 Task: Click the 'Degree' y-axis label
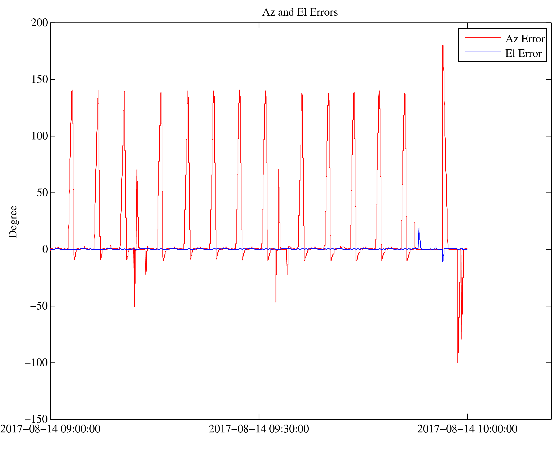tap(13, 222)
